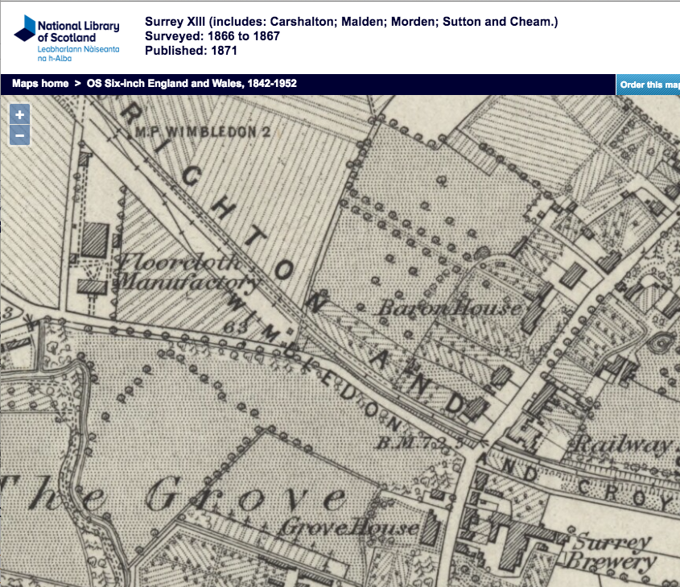The image size is (680, 587).
Task: Click the zoom in plus button
Action: click(20, 115)
